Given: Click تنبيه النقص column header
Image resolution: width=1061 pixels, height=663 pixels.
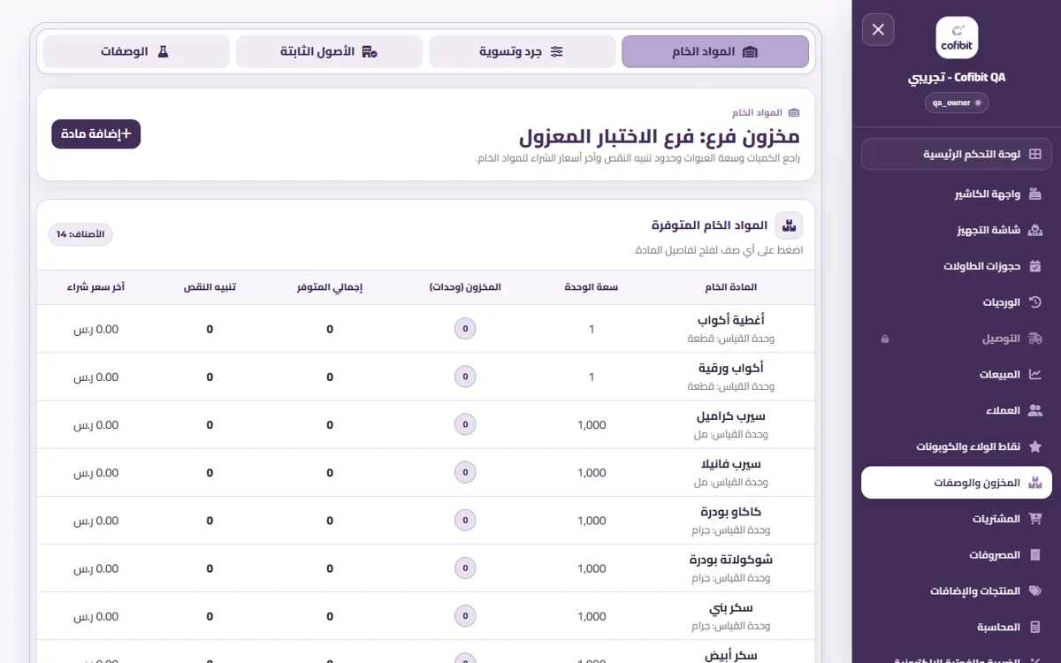Looking at the screenshot, I should [x=210, y=287].
